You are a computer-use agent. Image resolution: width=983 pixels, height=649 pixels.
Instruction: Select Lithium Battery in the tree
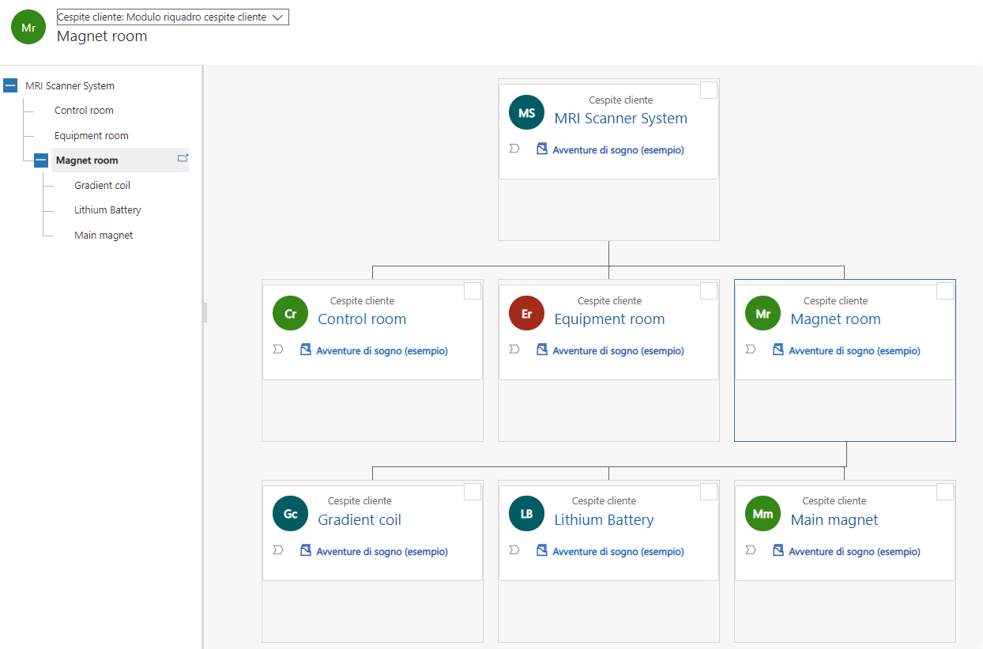click(x=107, y=210)
